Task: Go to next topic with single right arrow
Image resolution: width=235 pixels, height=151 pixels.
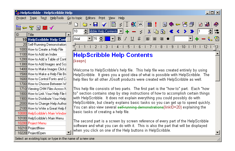Action: (185, 32)
